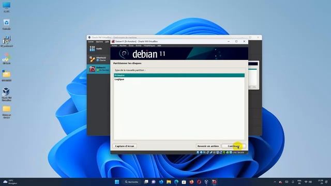Open Machine menu in VirtualBox Manager window
This screenshot has width=331, height=186.
(99, 42)
